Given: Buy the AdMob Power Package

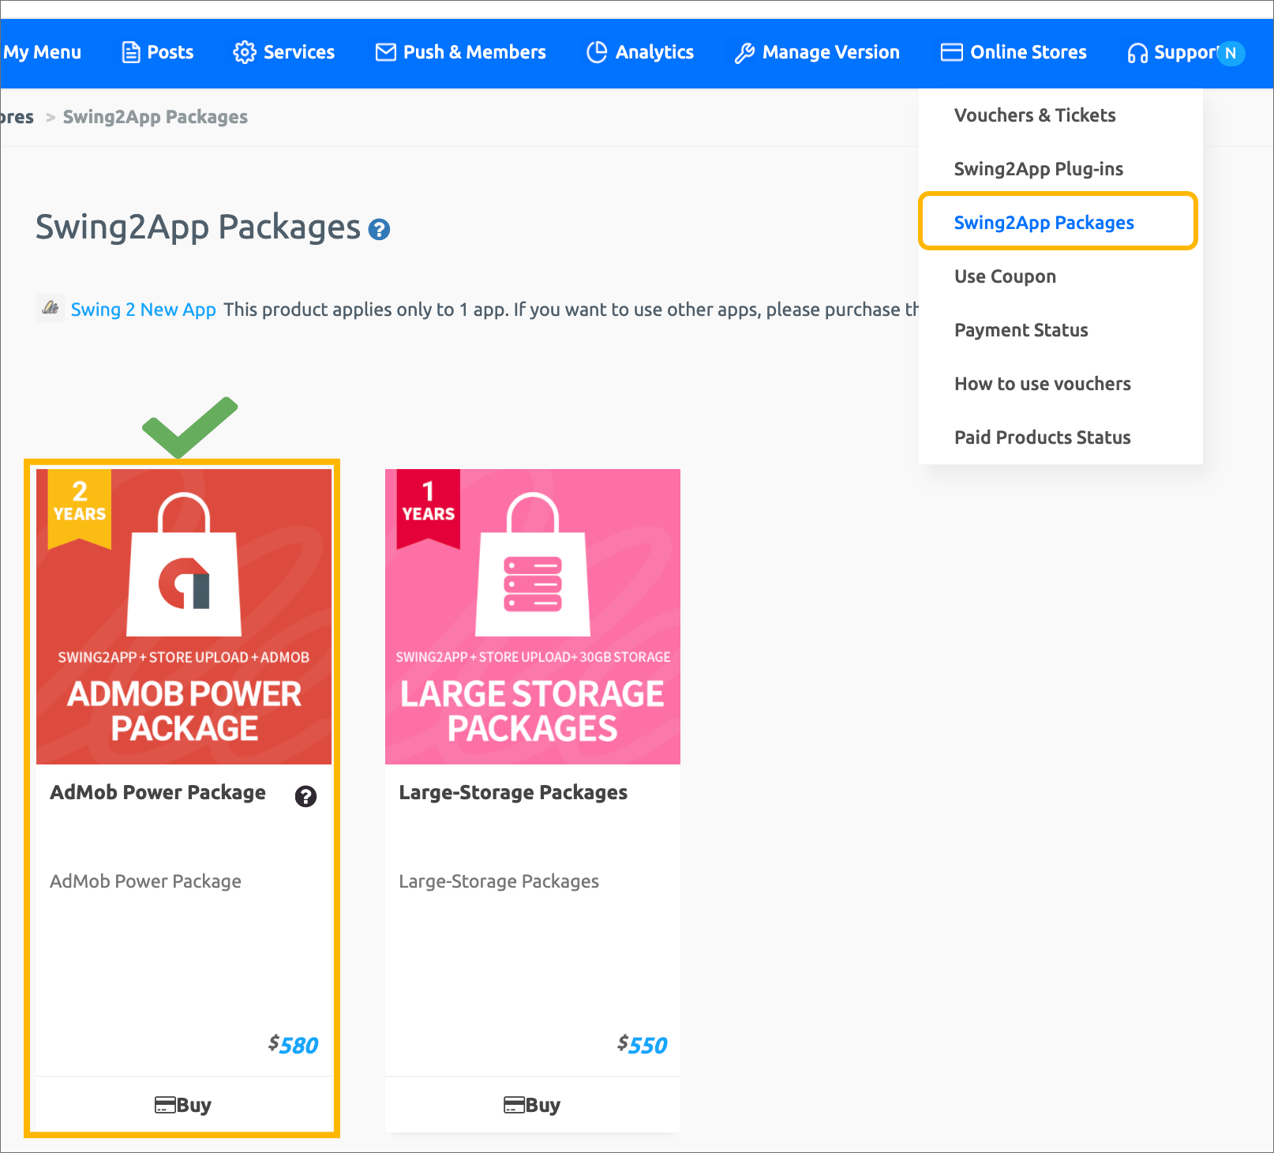Looking at the screenshot, I should 183,1105.
